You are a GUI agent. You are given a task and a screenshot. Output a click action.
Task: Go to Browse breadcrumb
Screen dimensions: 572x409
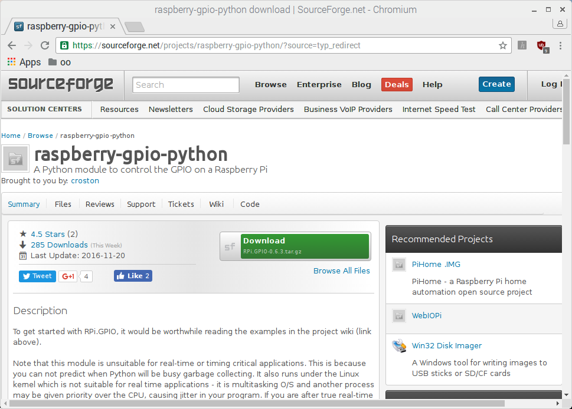(41, 136)
